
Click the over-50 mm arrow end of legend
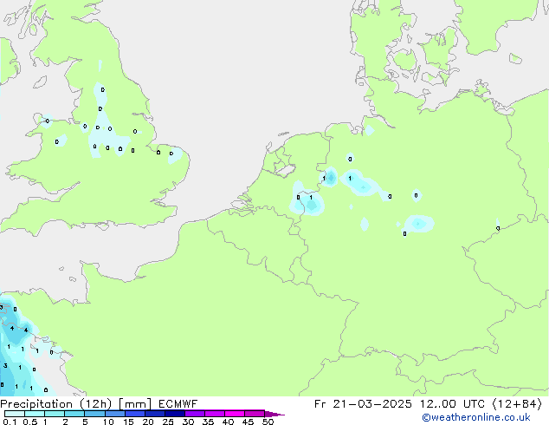274,414
